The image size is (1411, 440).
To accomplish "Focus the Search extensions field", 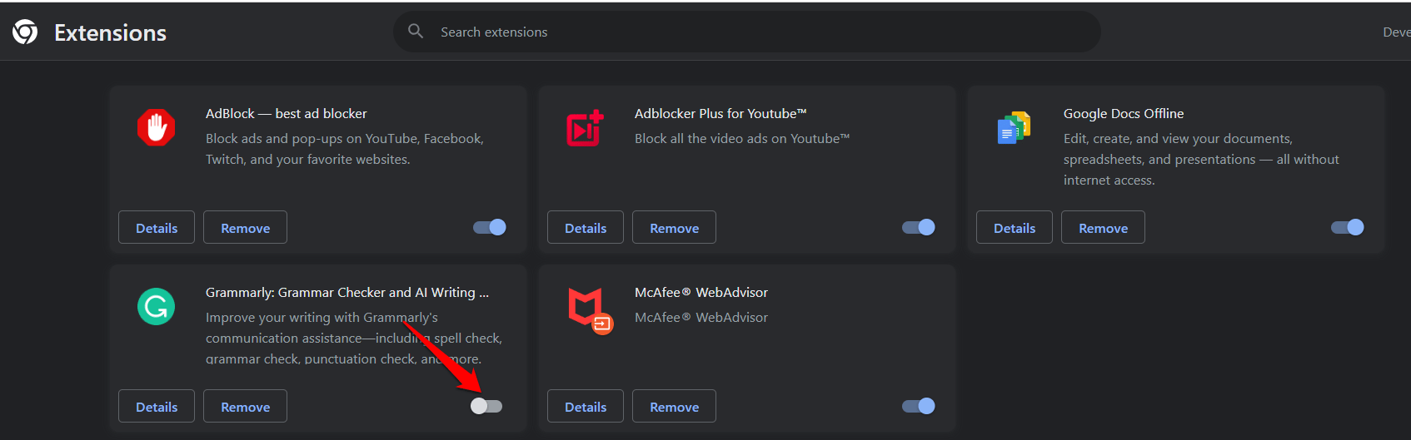I will coord(750,32).
